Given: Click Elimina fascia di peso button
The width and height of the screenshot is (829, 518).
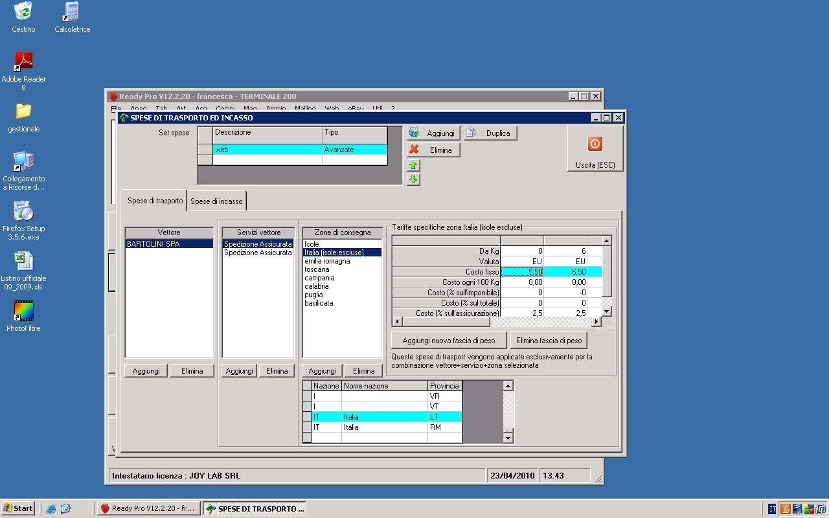Looking at the screenshot, I should click(549, 341).
